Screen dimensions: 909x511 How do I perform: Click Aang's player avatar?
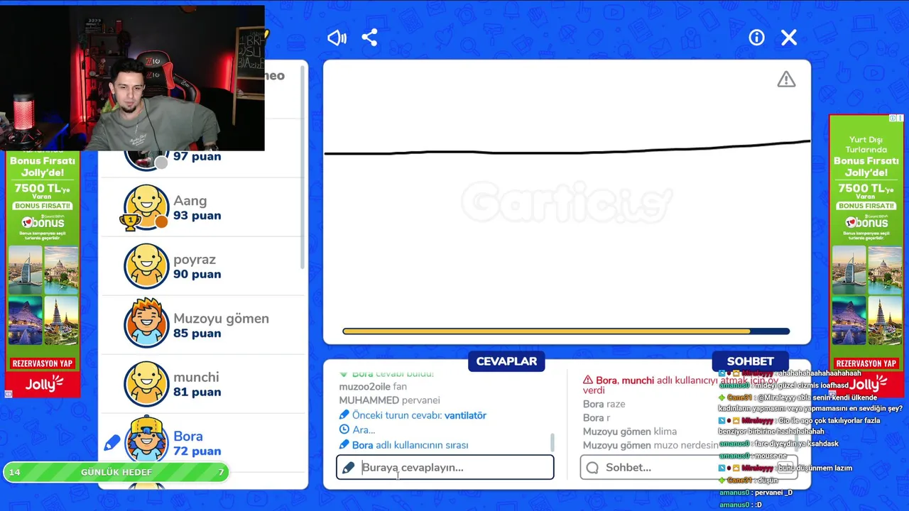tap(146, 207)
